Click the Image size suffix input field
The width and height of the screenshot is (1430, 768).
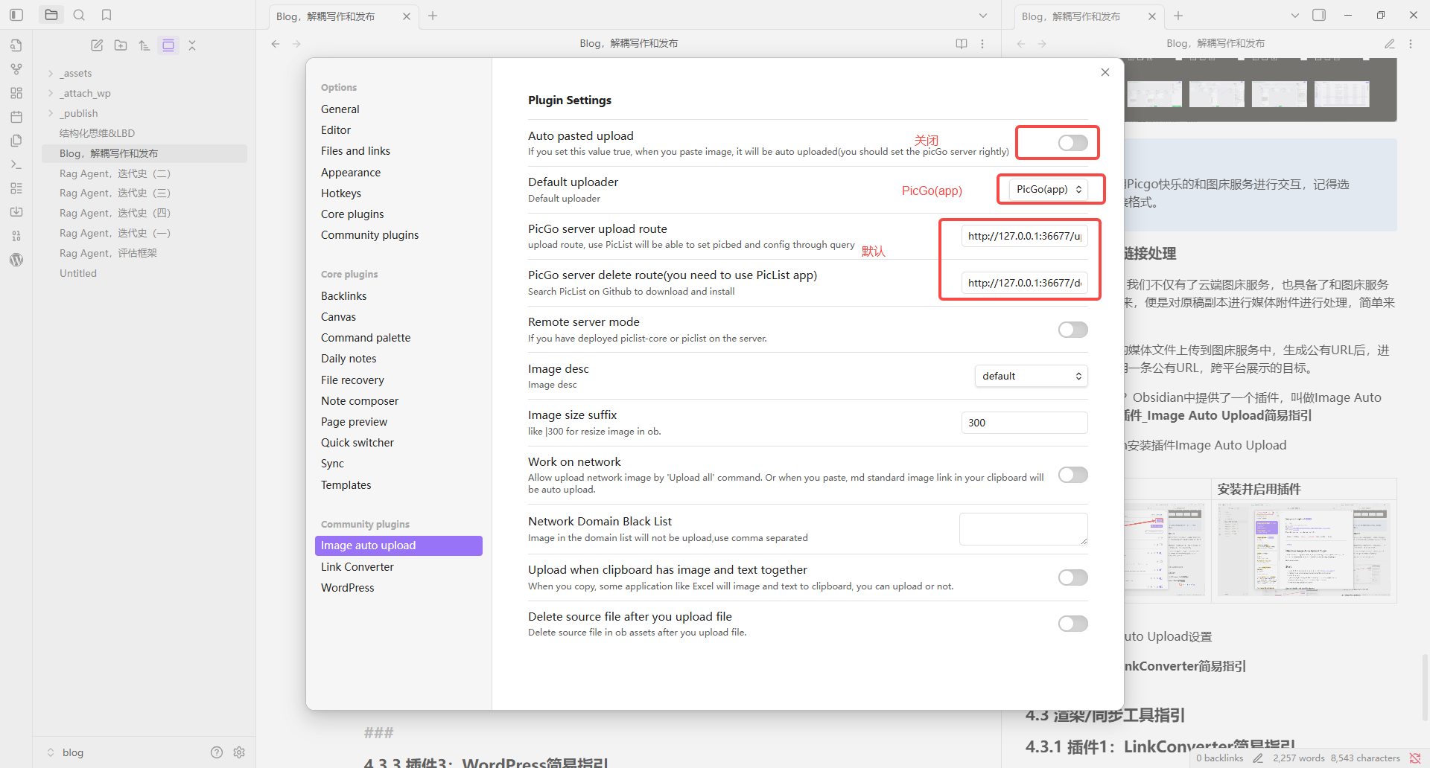click(x=1024, y=423)
